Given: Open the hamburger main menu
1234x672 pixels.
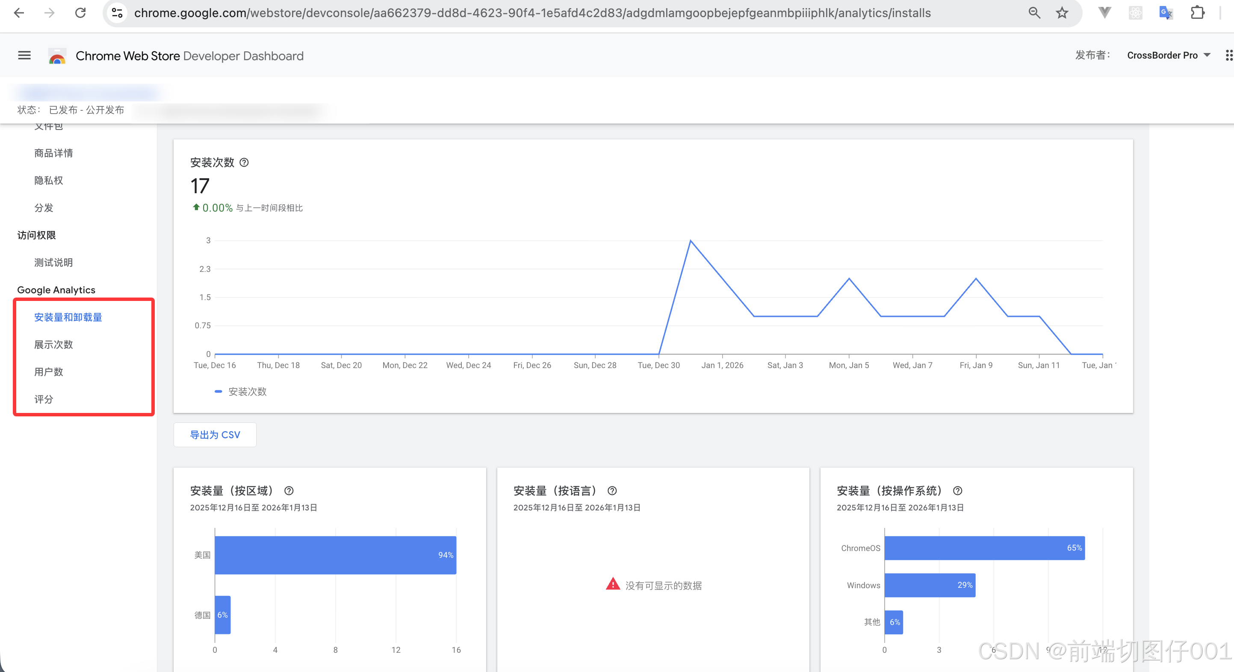Looking at the screenshot, I should (24, 56).
